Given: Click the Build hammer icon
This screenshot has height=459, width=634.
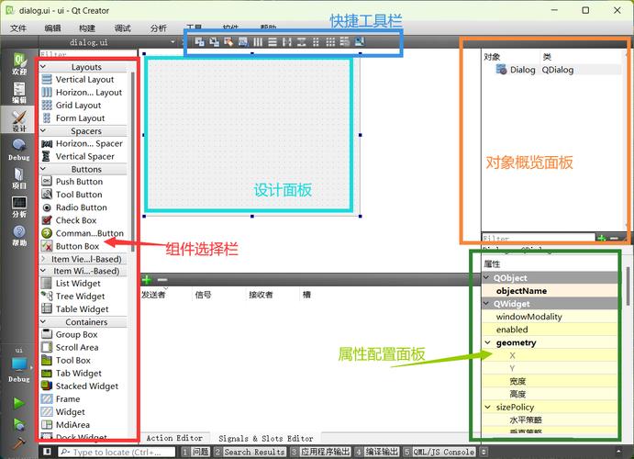Looking at the screenshot, I should pyautogui.click(x=18, y=443).
